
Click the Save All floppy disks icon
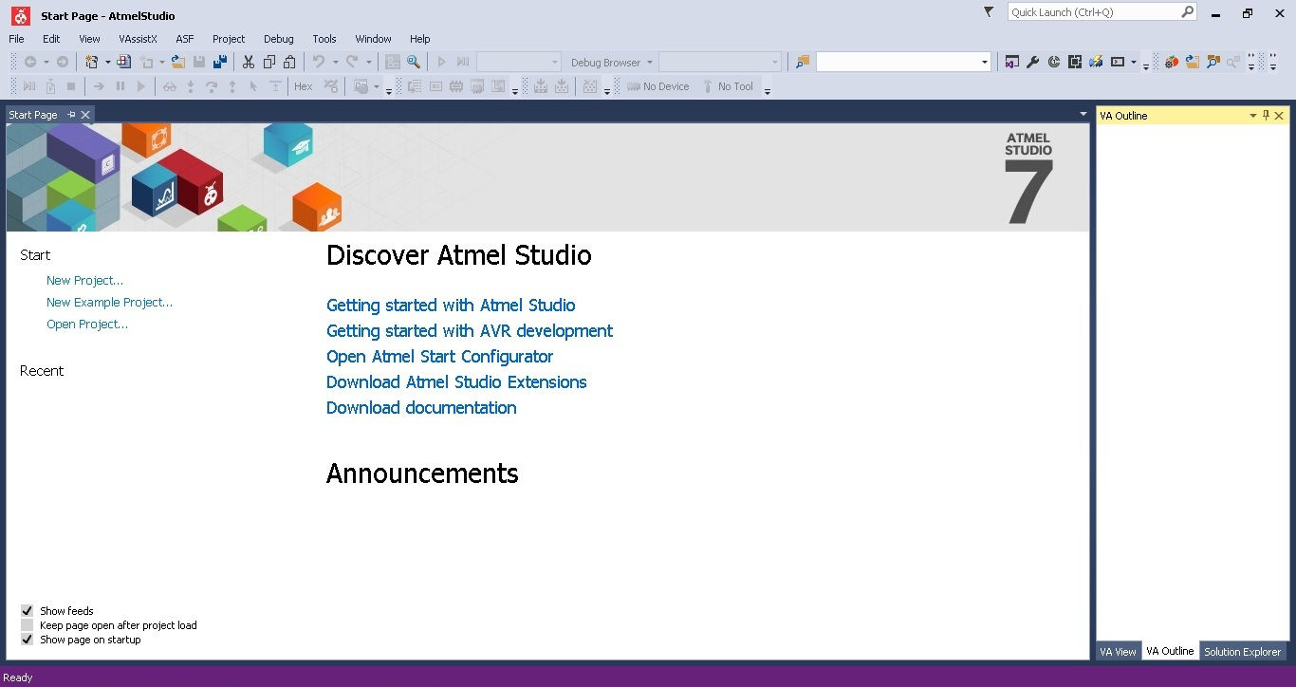[x=220, y=62]
